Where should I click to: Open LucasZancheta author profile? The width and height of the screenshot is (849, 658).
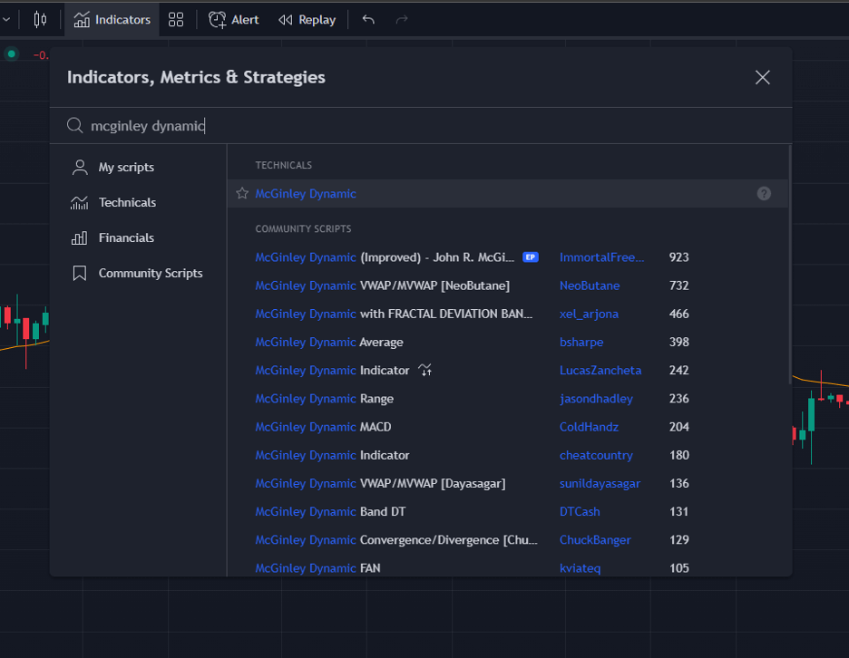600,370
